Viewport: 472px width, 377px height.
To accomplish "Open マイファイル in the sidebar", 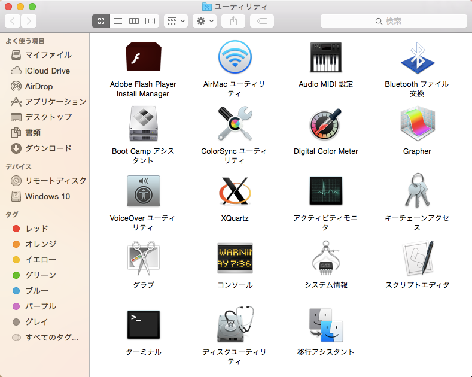I will pos(44,55).
